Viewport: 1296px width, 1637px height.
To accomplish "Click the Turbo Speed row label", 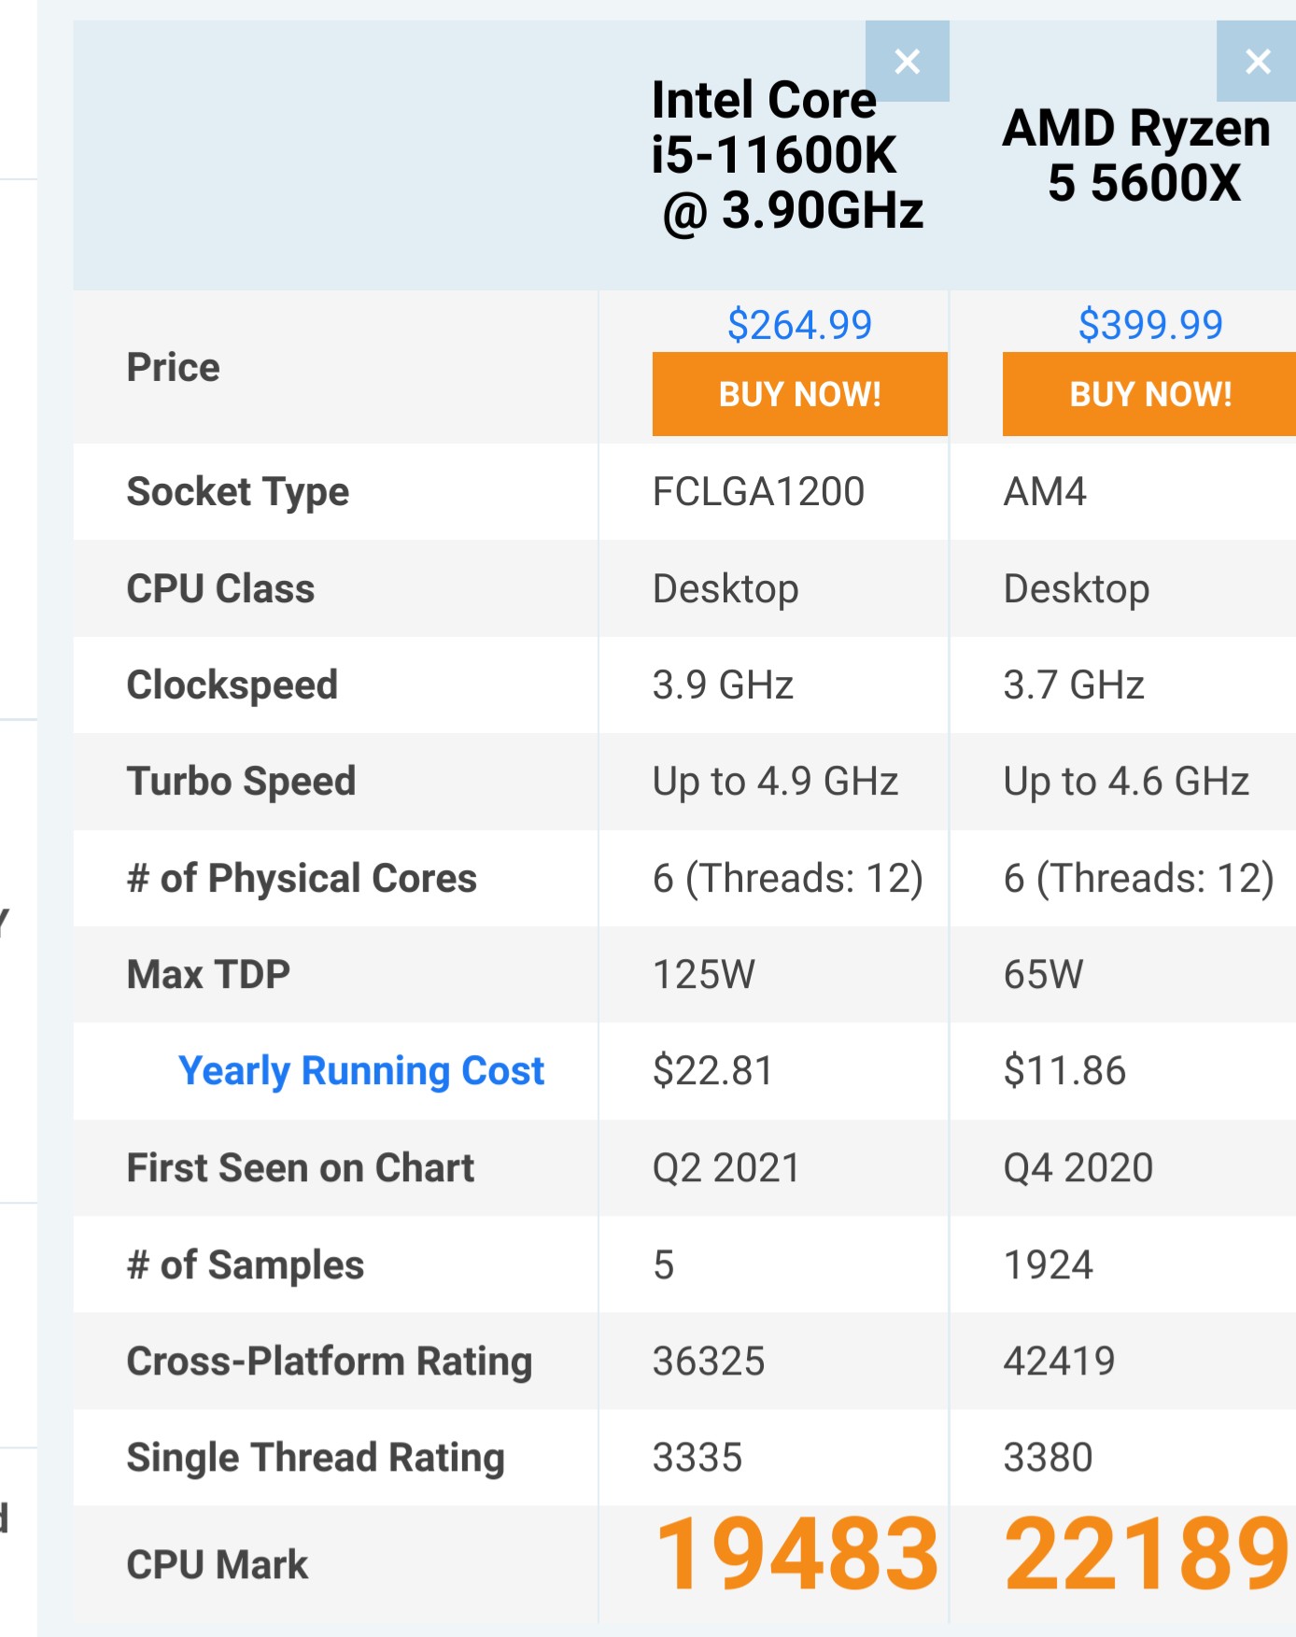I will click(241, 782).
